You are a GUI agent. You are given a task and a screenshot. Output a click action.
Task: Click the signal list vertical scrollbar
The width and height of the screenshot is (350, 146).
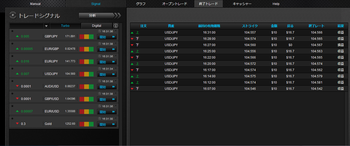tap(120, 85)
